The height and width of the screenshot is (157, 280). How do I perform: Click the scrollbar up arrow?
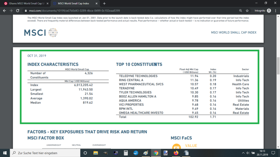pos(278,16)
